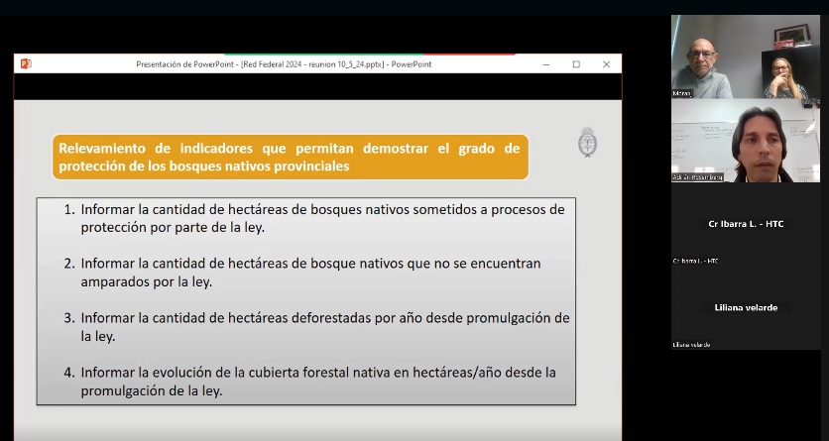Click the small Cr Ibarra L. - HTC name tag
This screenshot has height=441, width=829.
pyautogui.click(x=695, y=261)
